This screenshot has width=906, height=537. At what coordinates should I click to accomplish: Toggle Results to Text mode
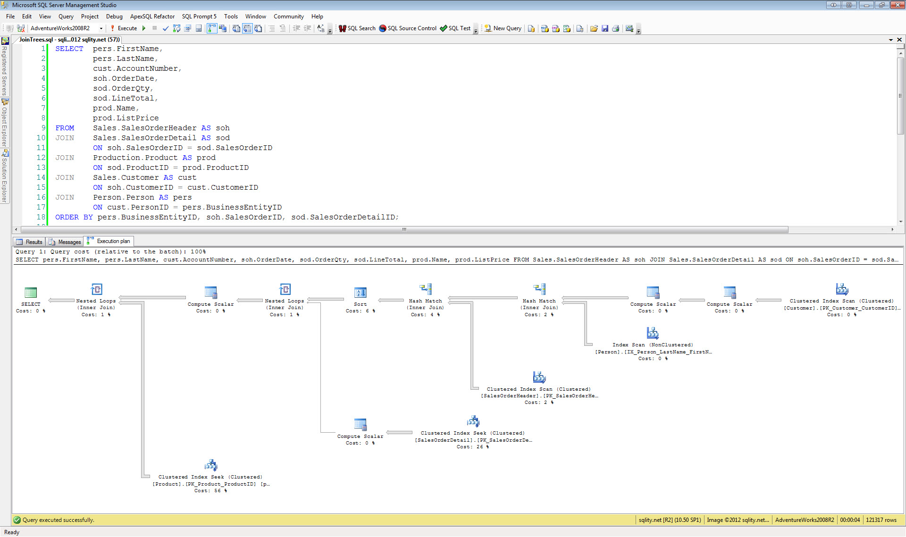tap(236, 28)
